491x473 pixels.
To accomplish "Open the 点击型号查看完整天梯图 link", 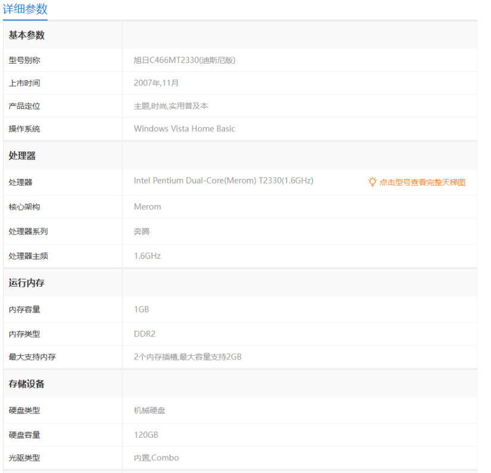I will point(422,182).
